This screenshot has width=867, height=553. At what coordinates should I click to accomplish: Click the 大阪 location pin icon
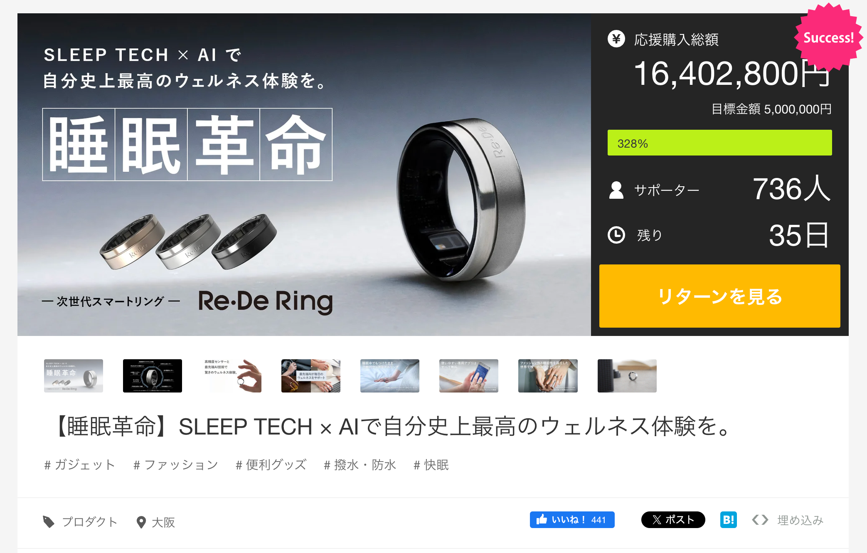(x=141, y=522)
